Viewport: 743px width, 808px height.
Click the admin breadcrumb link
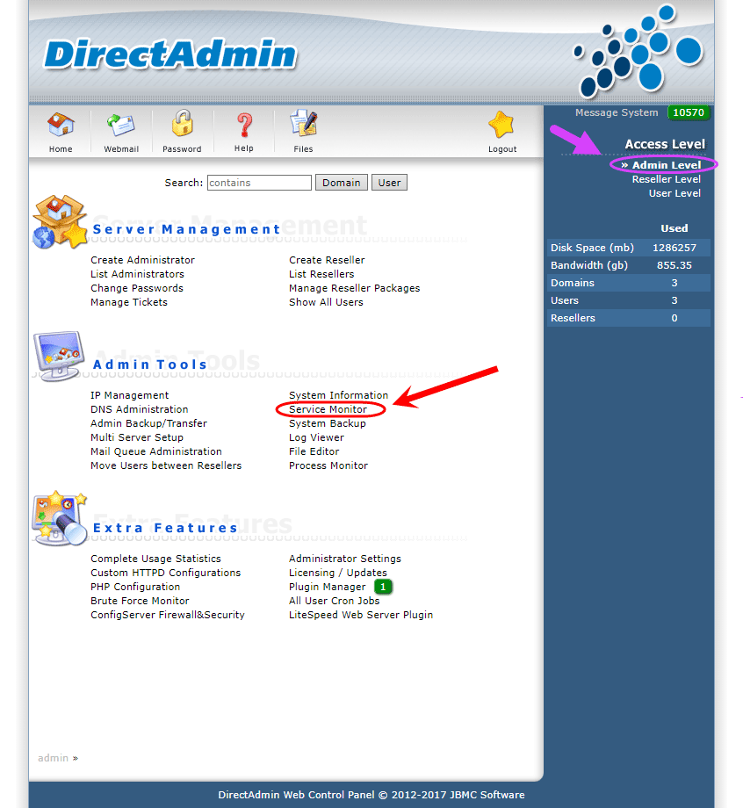(53, 758)
